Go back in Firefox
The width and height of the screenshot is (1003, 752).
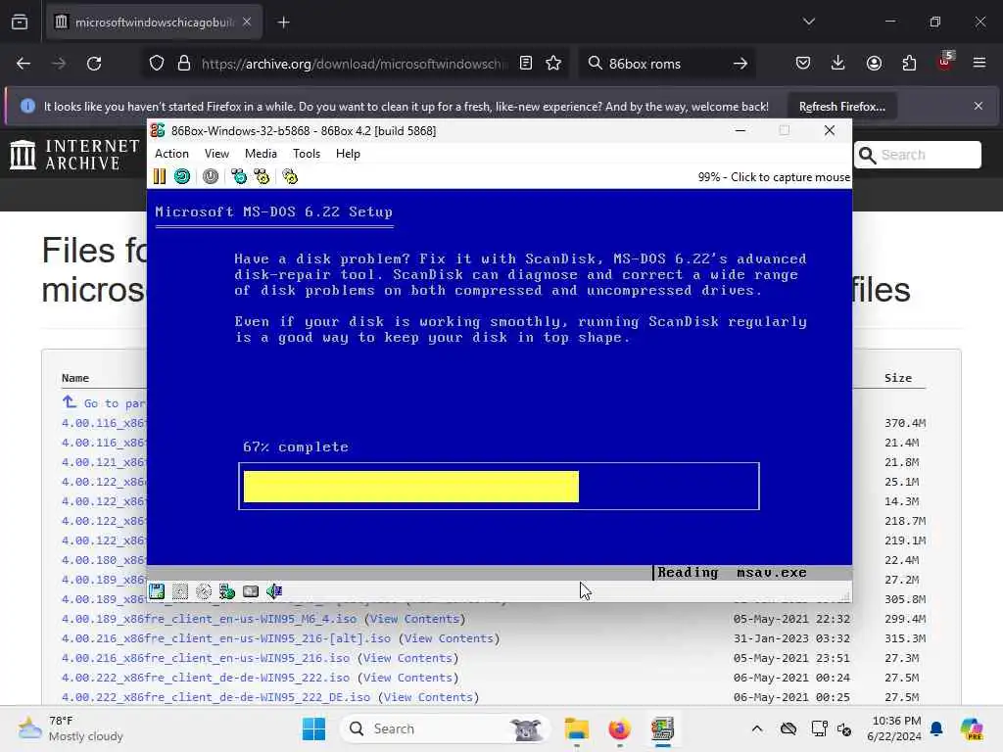[24, 64]
